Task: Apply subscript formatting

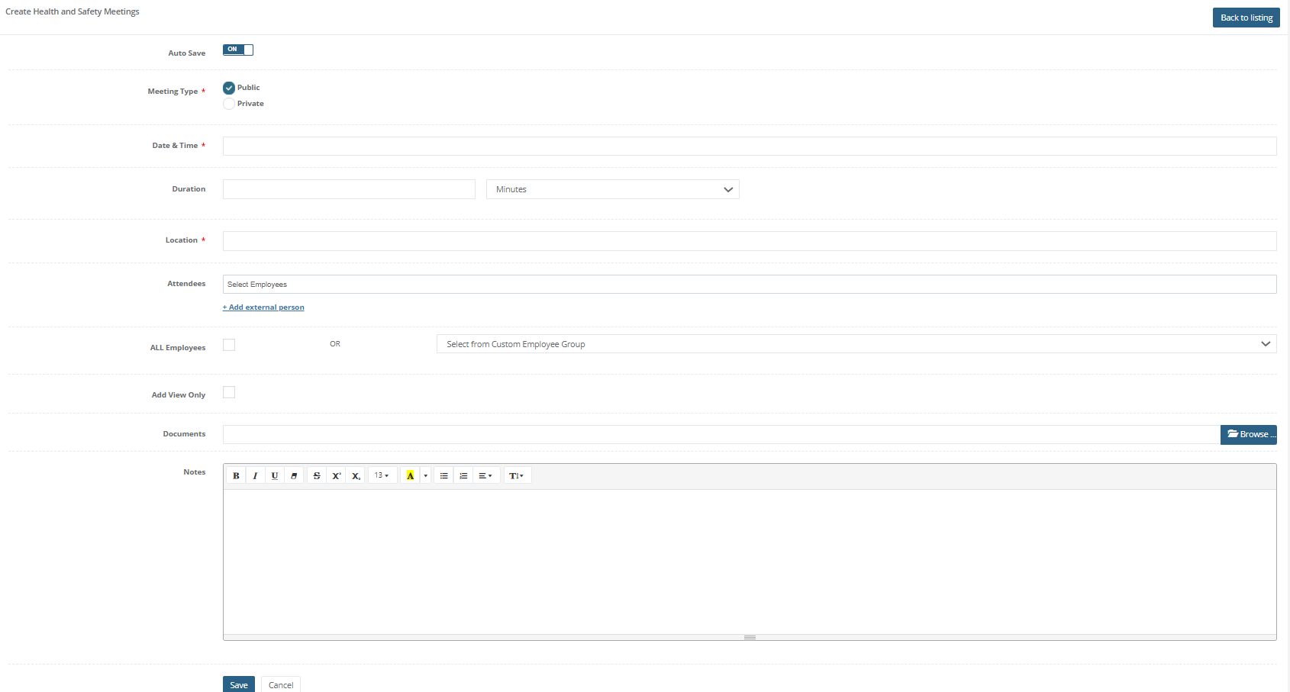Action: [356, 475]
